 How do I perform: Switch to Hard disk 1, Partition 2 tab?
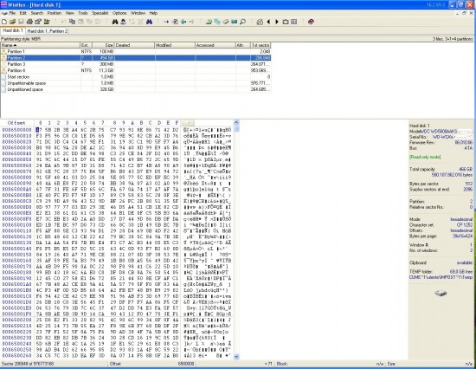point(48,31)
